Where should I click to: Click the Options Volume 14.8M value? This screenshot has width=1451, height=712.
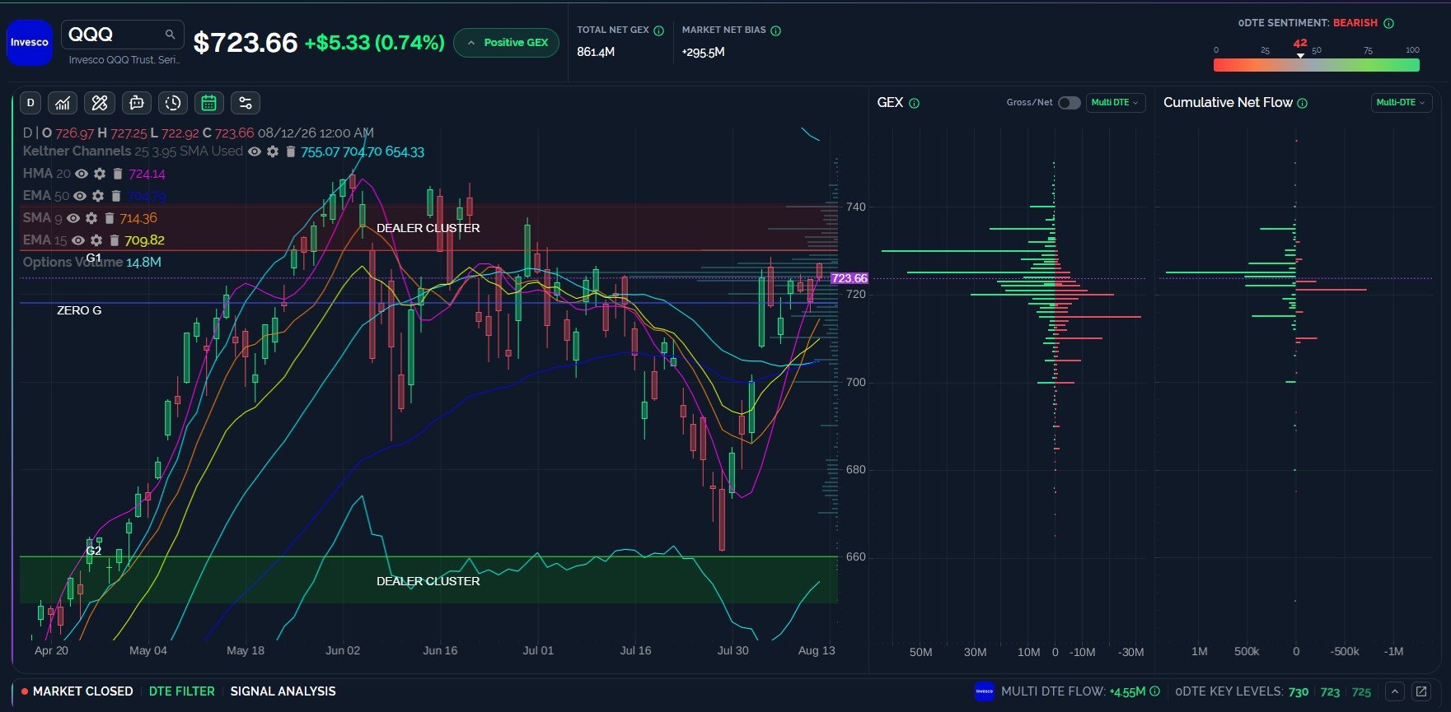tap(143, 263)
